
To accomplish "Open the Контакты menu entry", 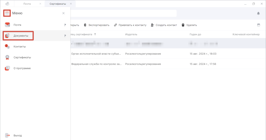I will (x=35, y=46).
